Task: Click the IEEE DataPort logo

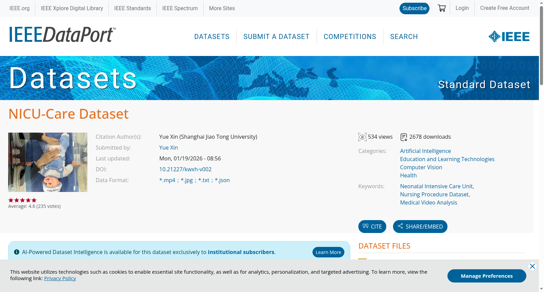Action: pyautogui.click(x=62, y=35)
